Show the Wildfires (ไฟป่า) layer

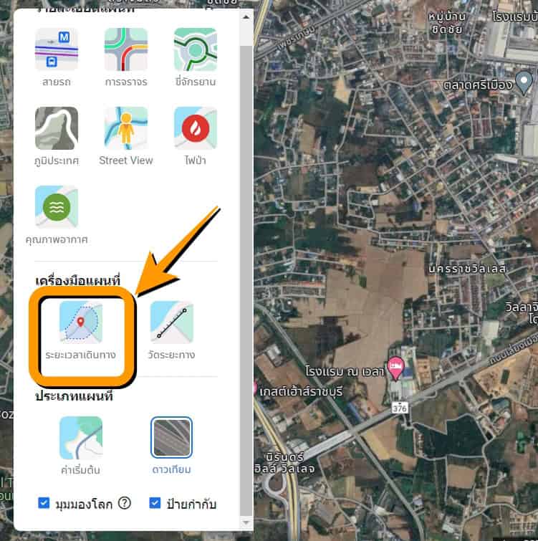(195, 128)
